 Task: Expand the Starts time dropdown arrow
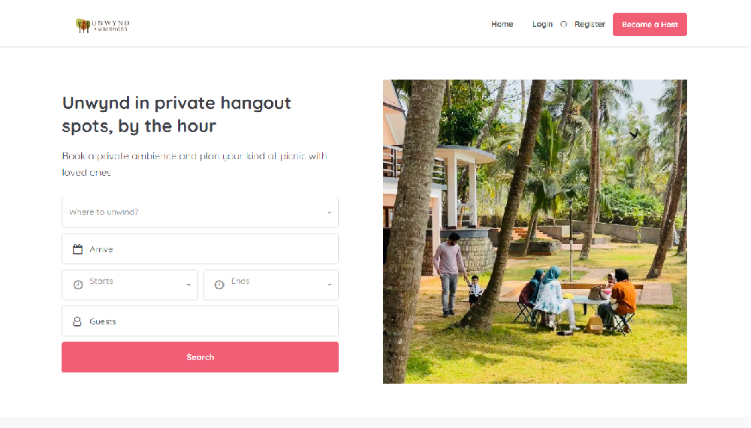(x=188, y=285)
